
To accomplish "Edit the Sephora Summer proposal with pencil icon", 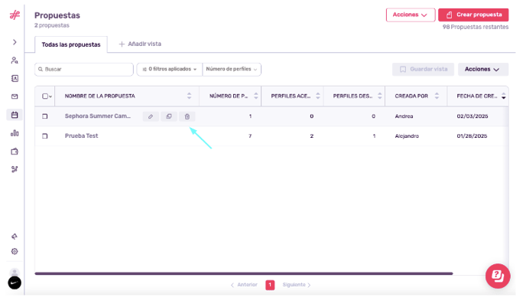I will coord(151,116).
